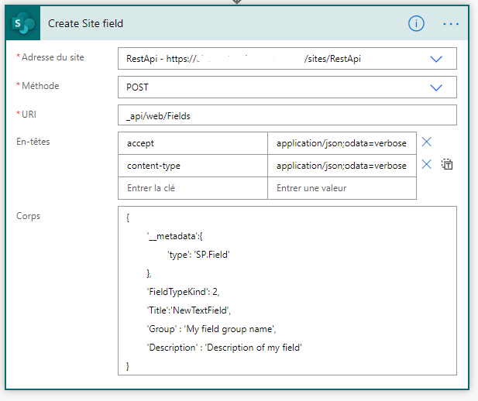Open the three-dots action menu

click(x=451, y=24)
